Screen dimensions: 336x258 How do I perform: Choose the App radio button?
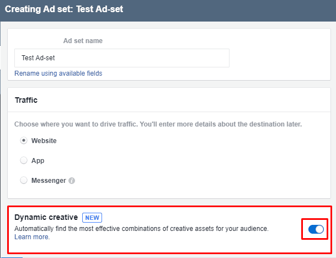coord(24,160)
